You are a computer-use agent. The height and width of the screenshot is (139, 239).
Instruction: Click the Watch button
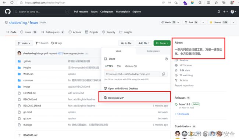click(x=168, y=22)
